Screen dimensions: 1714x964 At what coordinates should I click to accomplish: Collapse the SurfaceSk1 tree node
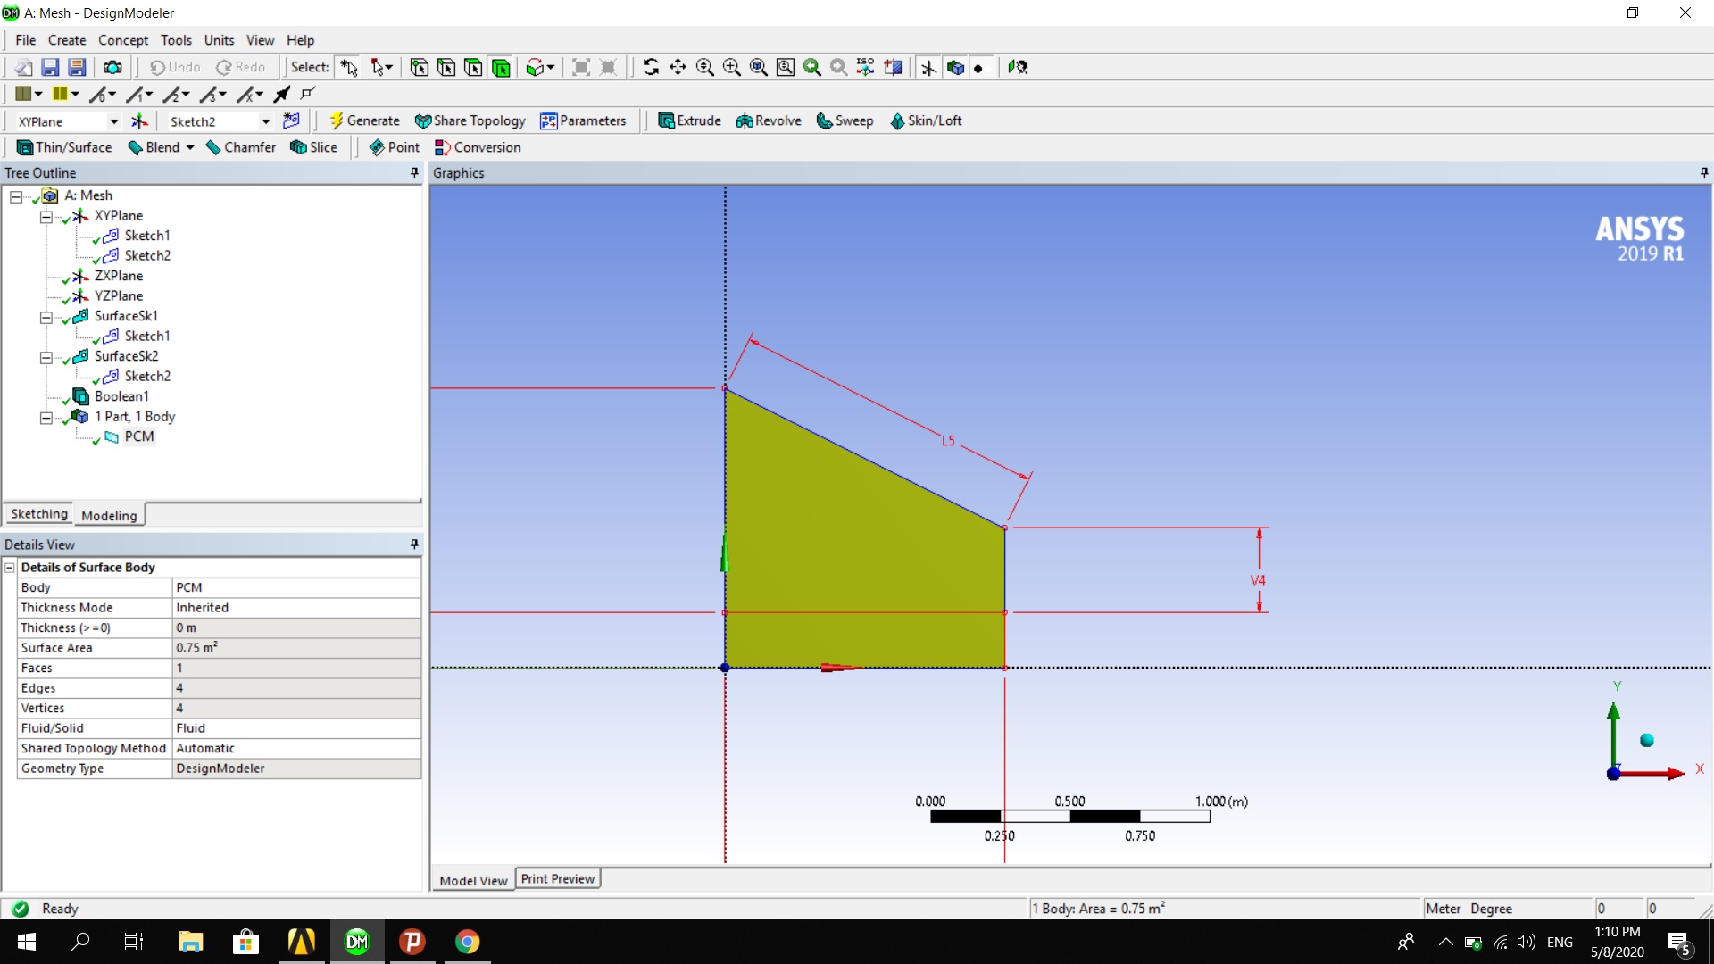tap(46, 316)
